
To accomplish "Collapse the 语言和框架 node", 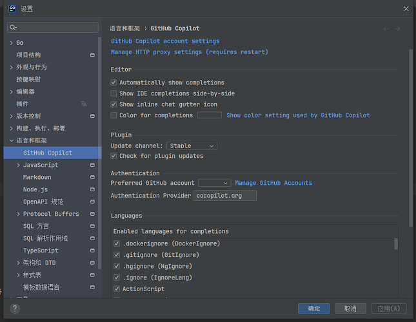I will pyautogui.click(x=12, y=140).
